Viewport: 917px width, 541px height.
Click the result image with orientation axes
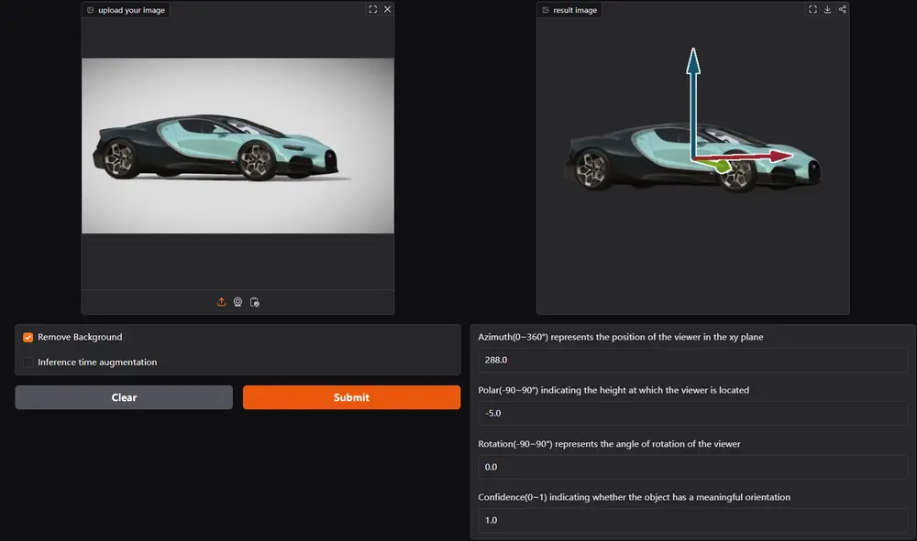[692, 157]
